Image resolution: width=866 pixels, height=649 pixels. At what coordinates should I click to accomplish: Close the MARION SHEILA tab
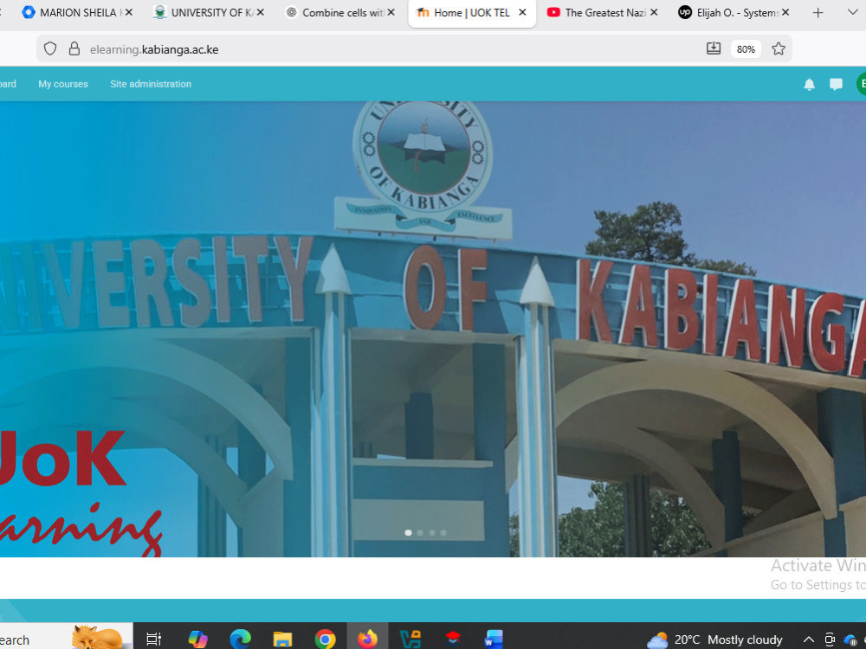pyautogui.click(x=129, y=12)
